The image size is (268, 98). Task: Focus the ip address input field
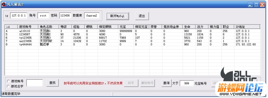(19, 15)
